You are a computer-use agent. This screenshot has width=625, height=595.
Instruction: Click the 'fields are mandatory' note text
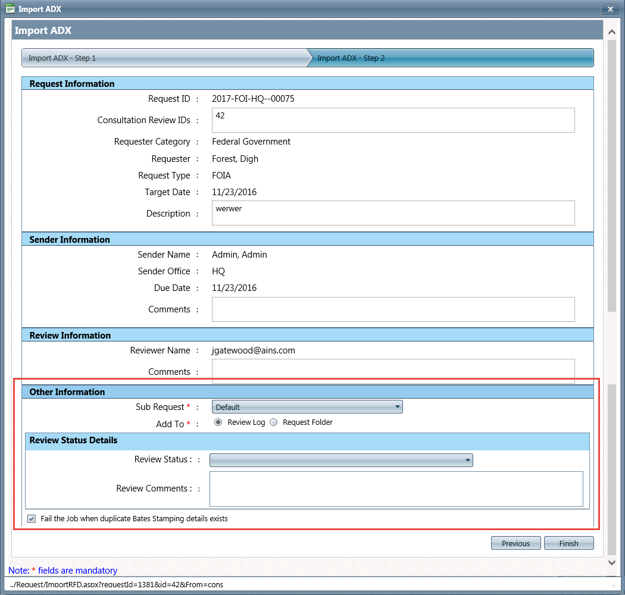point(78,570)
